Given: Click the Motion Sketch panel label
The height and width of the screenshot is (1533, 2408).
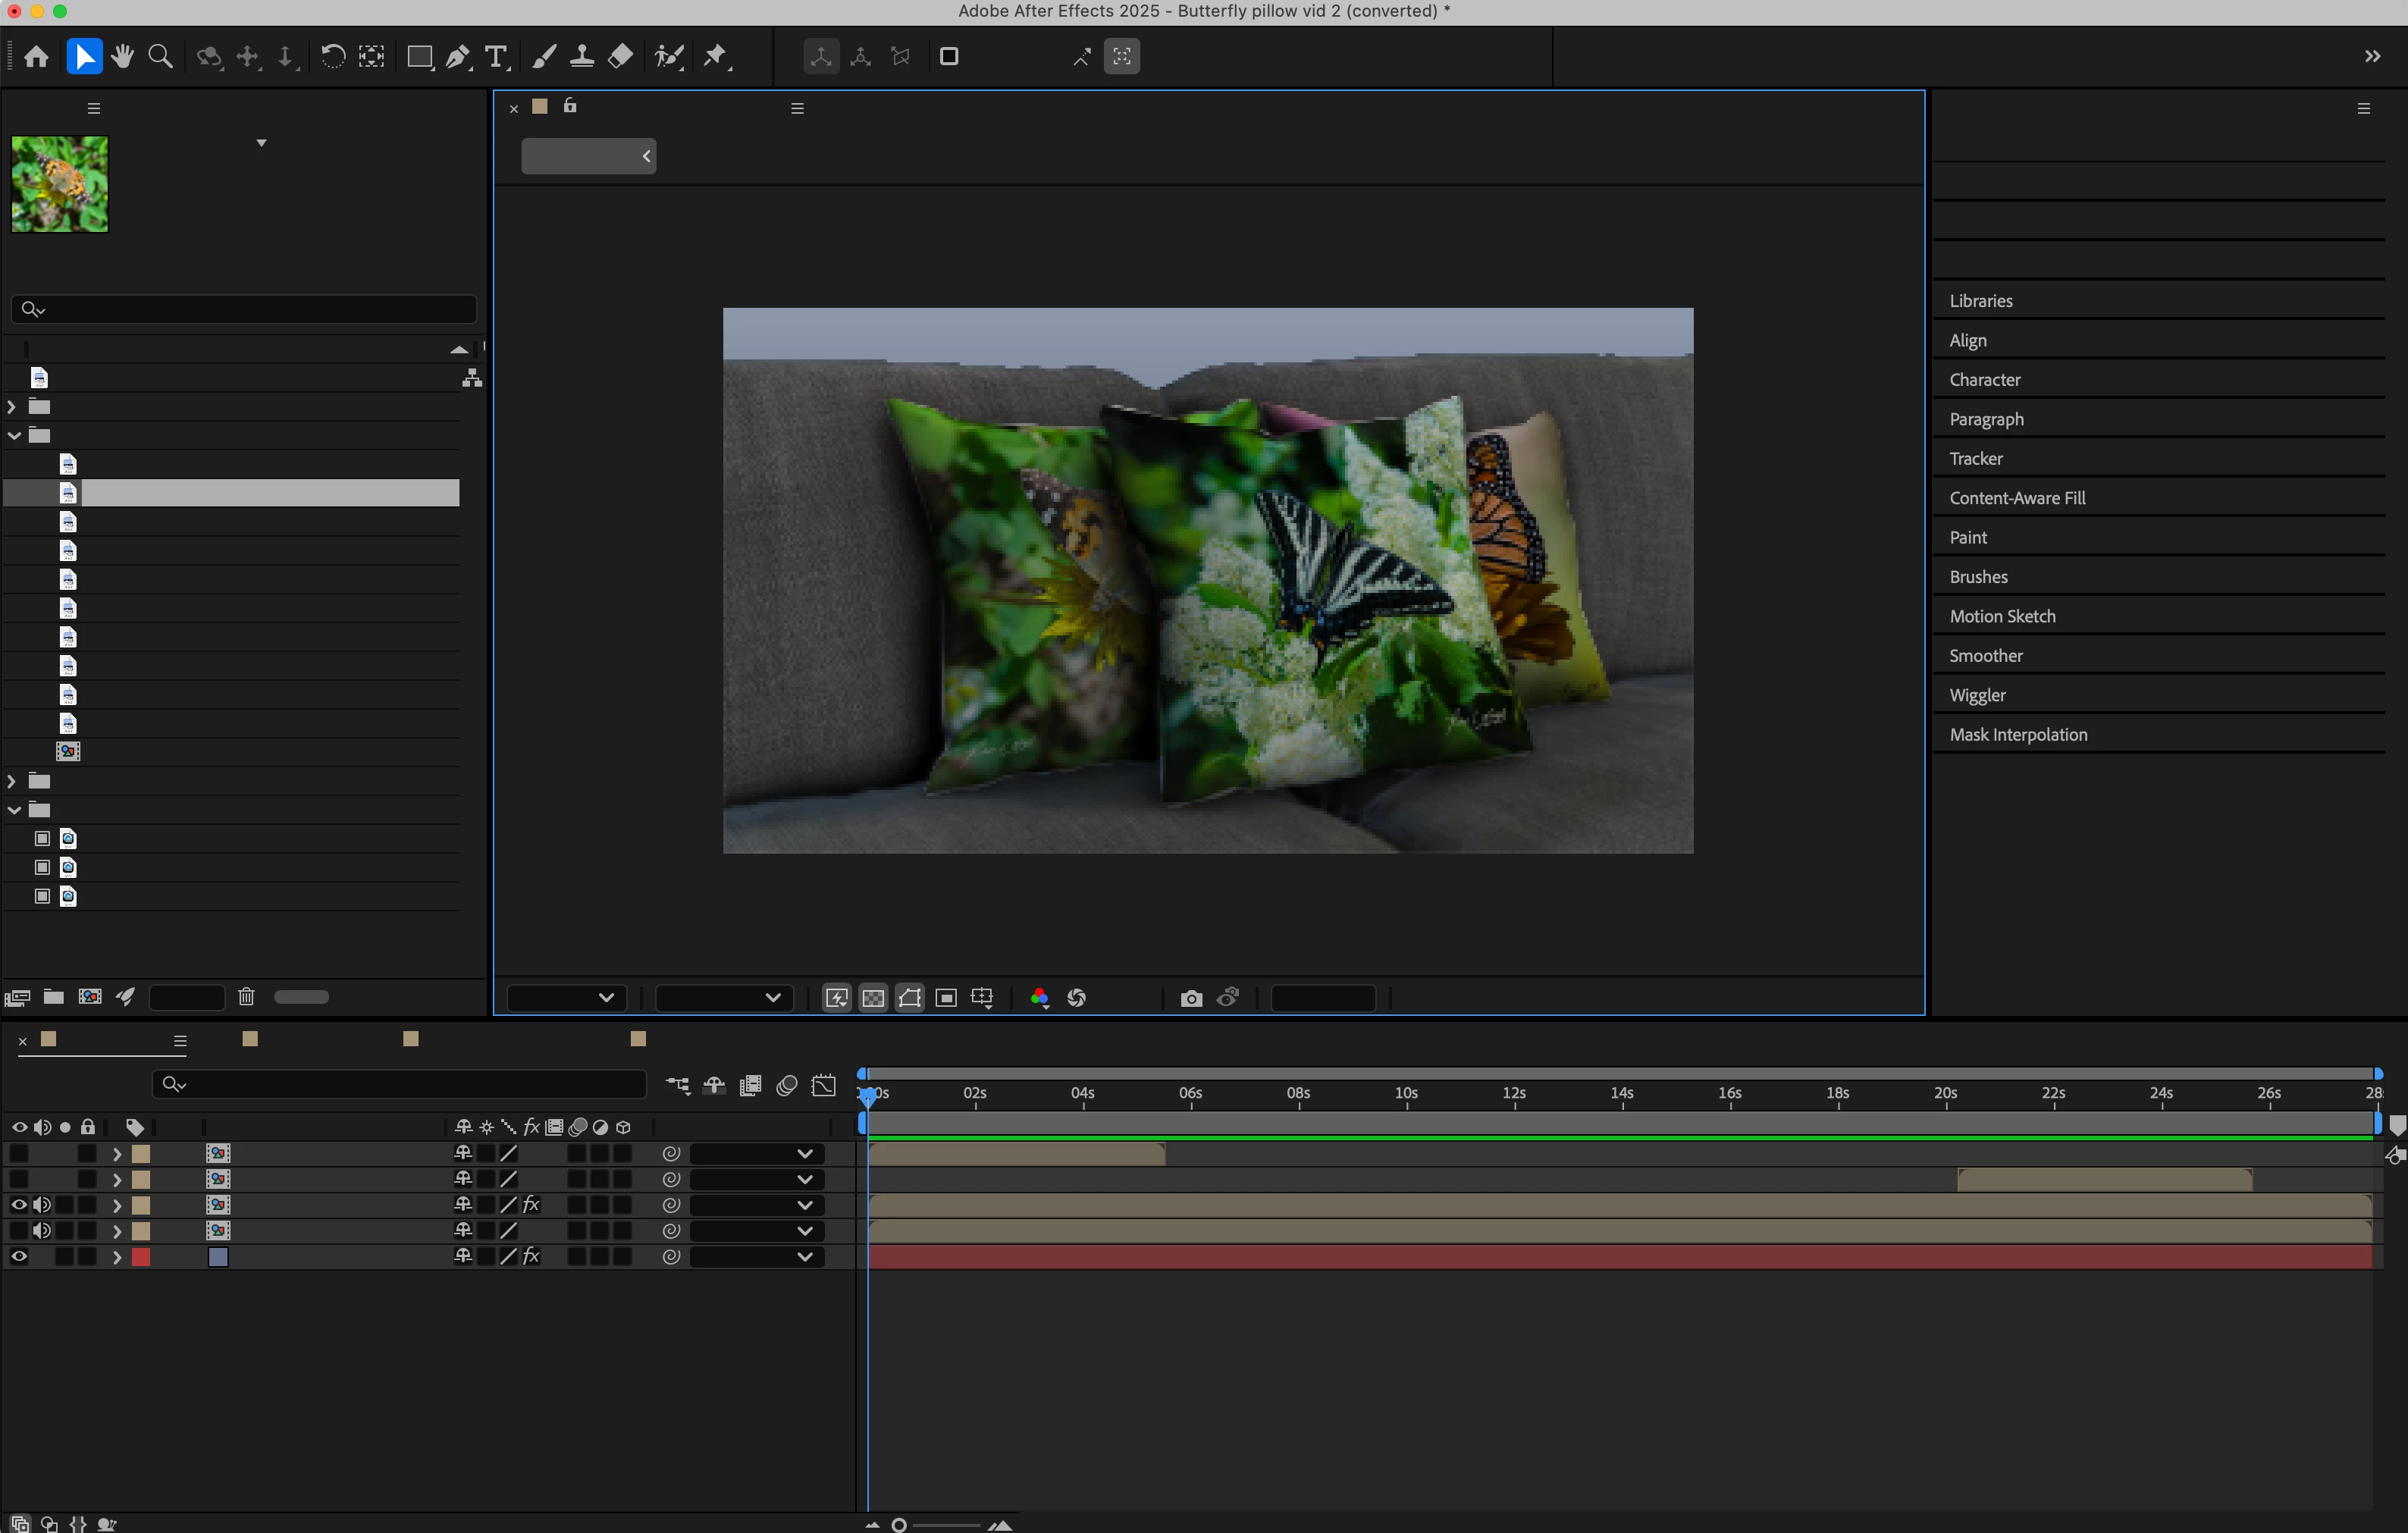Looking at the screenshot, I should [2001, 616].
